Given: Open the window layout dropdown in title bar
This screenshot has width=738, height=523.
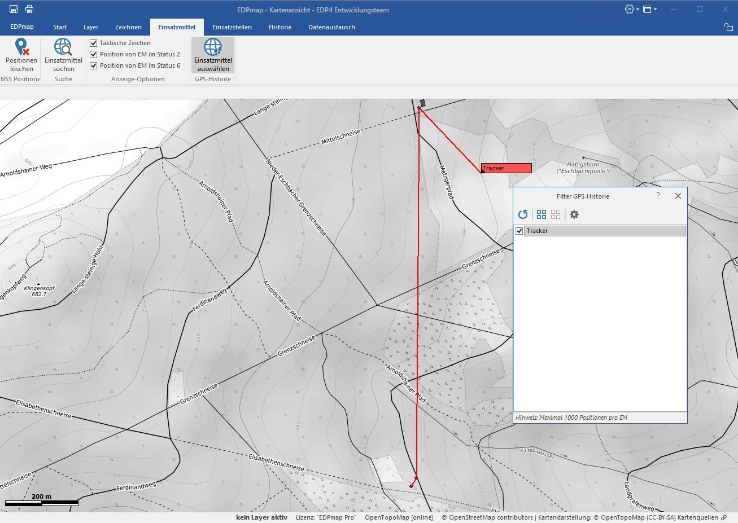Looking at the screenshot, I should pos(650,10).
